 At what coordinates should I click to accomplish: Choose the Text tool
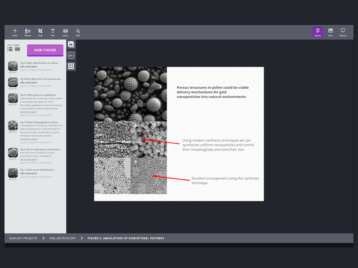coord(53,32)
